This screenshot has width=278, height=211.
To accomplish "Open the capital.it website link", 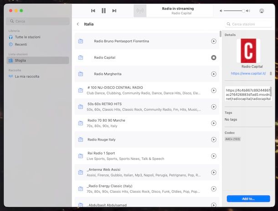I will pos(248,73).
